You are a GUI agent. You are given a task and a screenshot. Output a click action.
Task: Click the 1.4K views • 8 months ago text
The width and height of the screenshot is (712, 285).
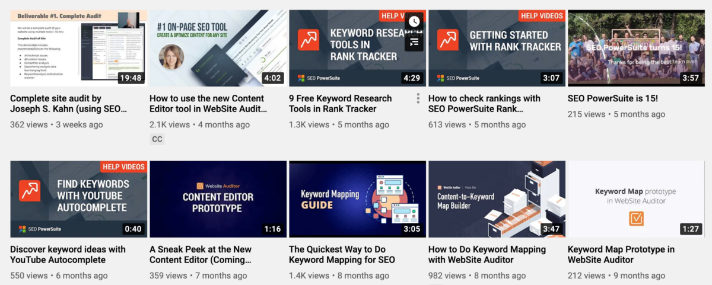(x=339, y=276)
